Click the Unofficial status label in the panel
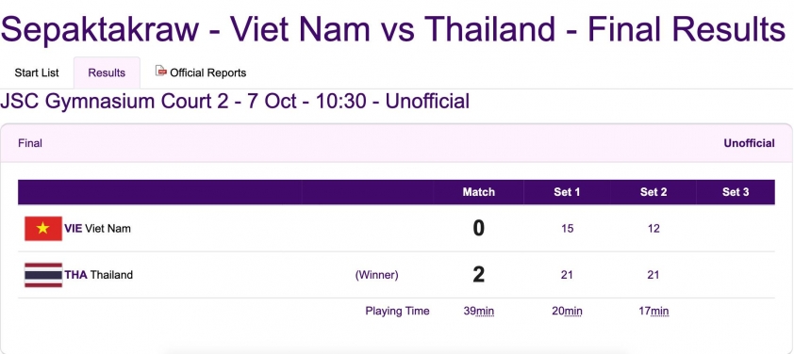The image size is (794, 354). point(749,143)
